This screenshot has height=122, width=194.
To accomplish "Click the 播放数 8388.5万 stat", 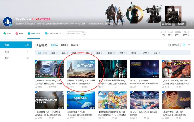I will point(186,34).
